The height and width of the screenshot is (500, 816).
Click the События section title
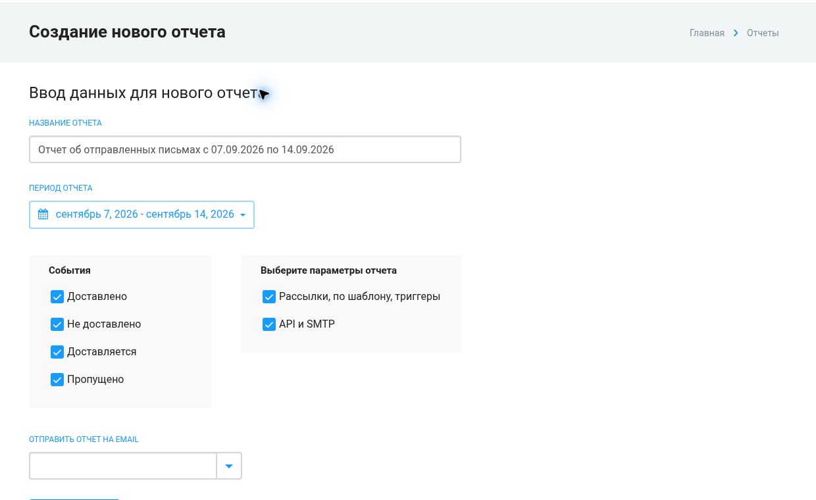(70, 270)
